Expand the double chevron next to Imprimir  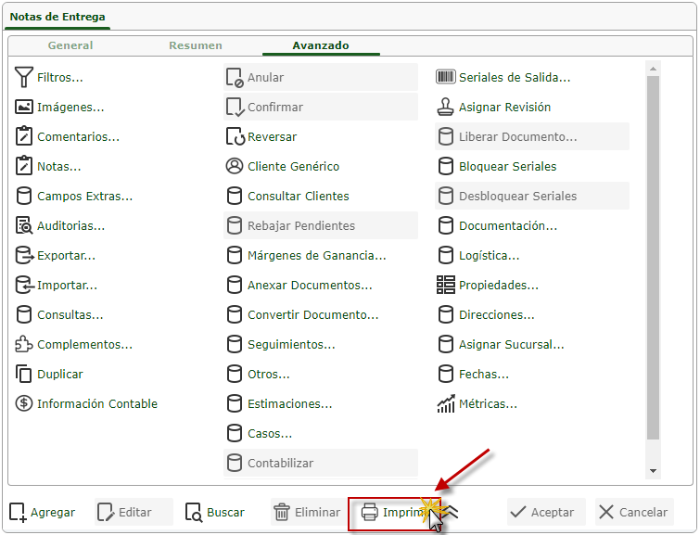click(451, 512)
